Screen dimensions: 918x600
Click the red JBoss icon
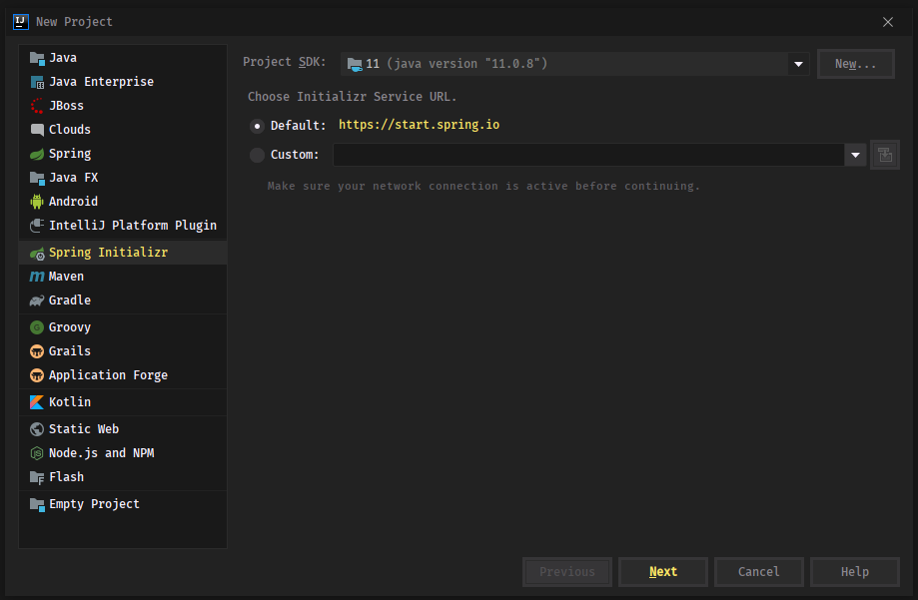click(x=37, y=106)
